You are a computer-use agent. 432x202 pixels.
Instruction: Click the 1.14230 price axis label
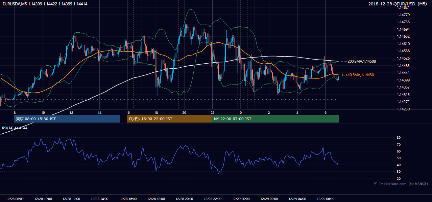[403, 109]
